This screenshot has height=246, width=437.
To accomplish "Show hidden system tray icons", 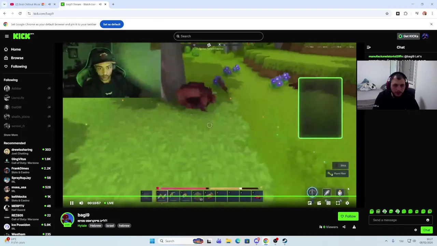I will point(386,241).
